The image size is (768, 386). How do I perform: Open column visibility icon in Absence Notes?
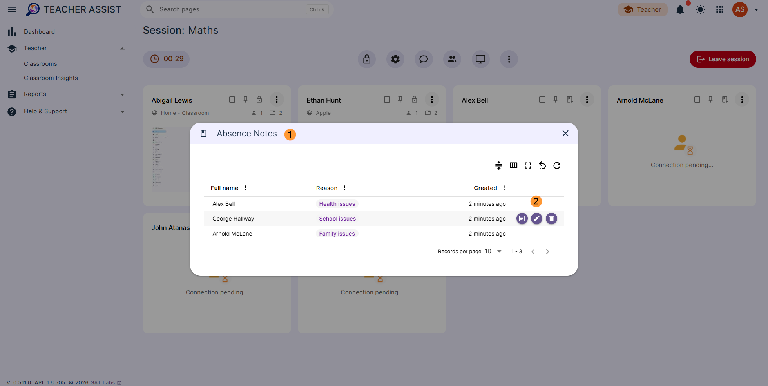(513, 165)
